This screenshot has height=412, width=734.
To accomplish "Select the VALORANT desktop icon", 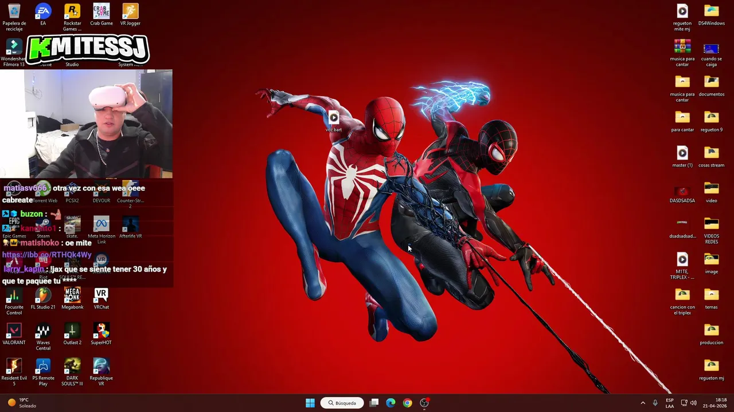I will pyautogui.click(x=14, y=334).
